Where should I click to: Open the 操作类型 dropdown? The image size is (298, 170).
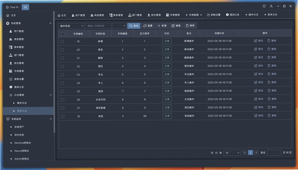tap(71, 26)
